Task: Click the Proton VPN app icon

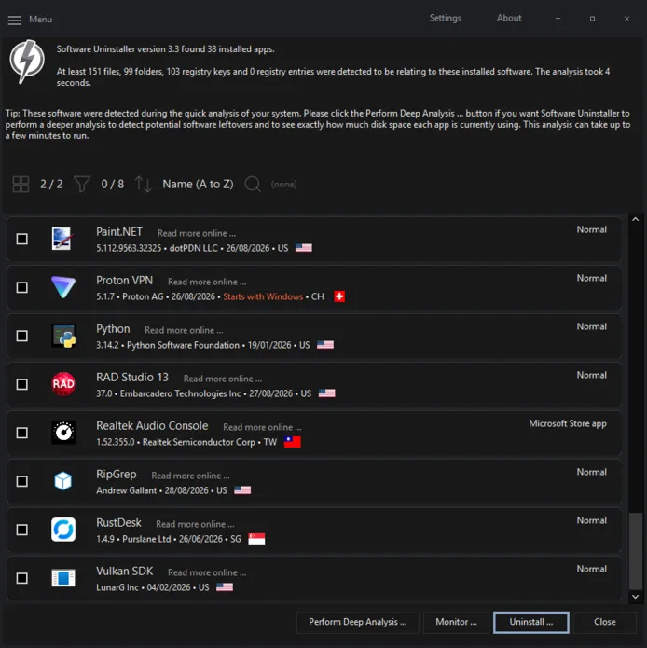Action: click(63, 287)
